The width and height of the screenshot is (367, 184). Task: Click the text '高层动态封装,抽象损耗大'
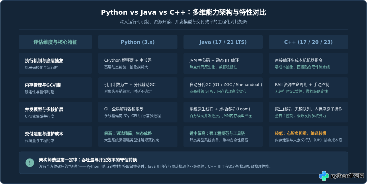pos(126,67)
